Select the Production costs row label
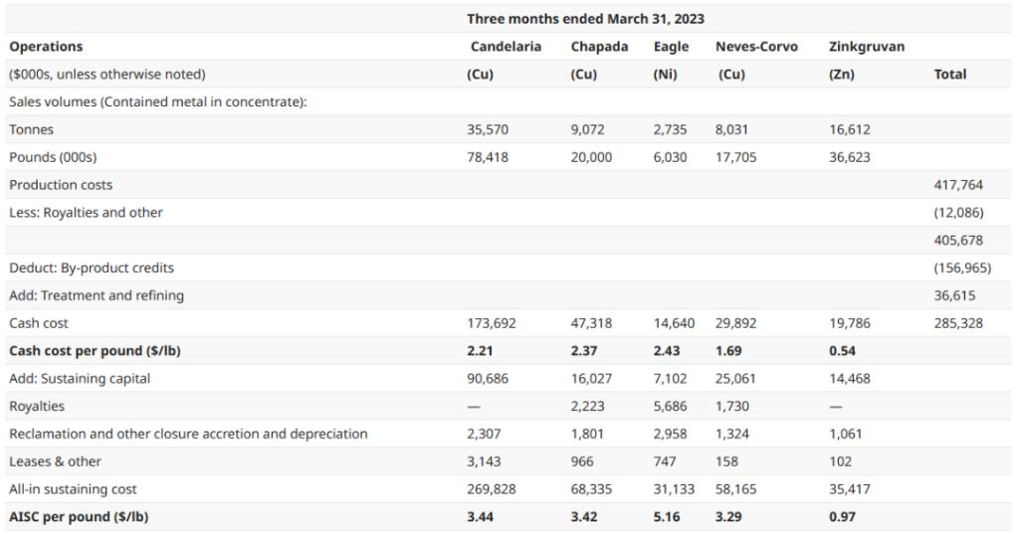The image size is (1019, 539). coord(61,185)
